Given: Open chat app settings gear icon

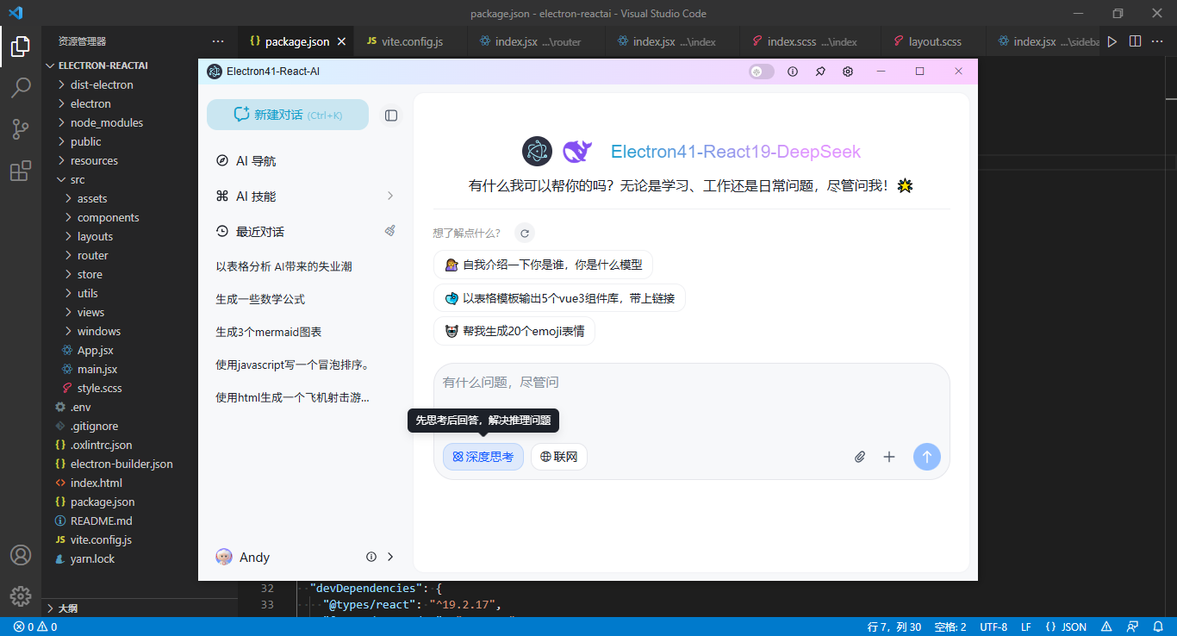Looking at the screenshot, I should tap(848, 72).
